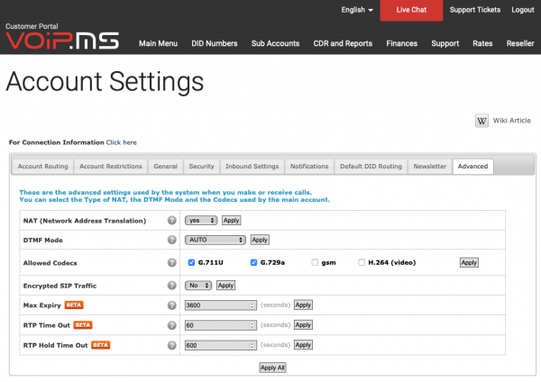Open RTP Hold Time Out help icon
The image size is (541, 382).
point(172,345)
